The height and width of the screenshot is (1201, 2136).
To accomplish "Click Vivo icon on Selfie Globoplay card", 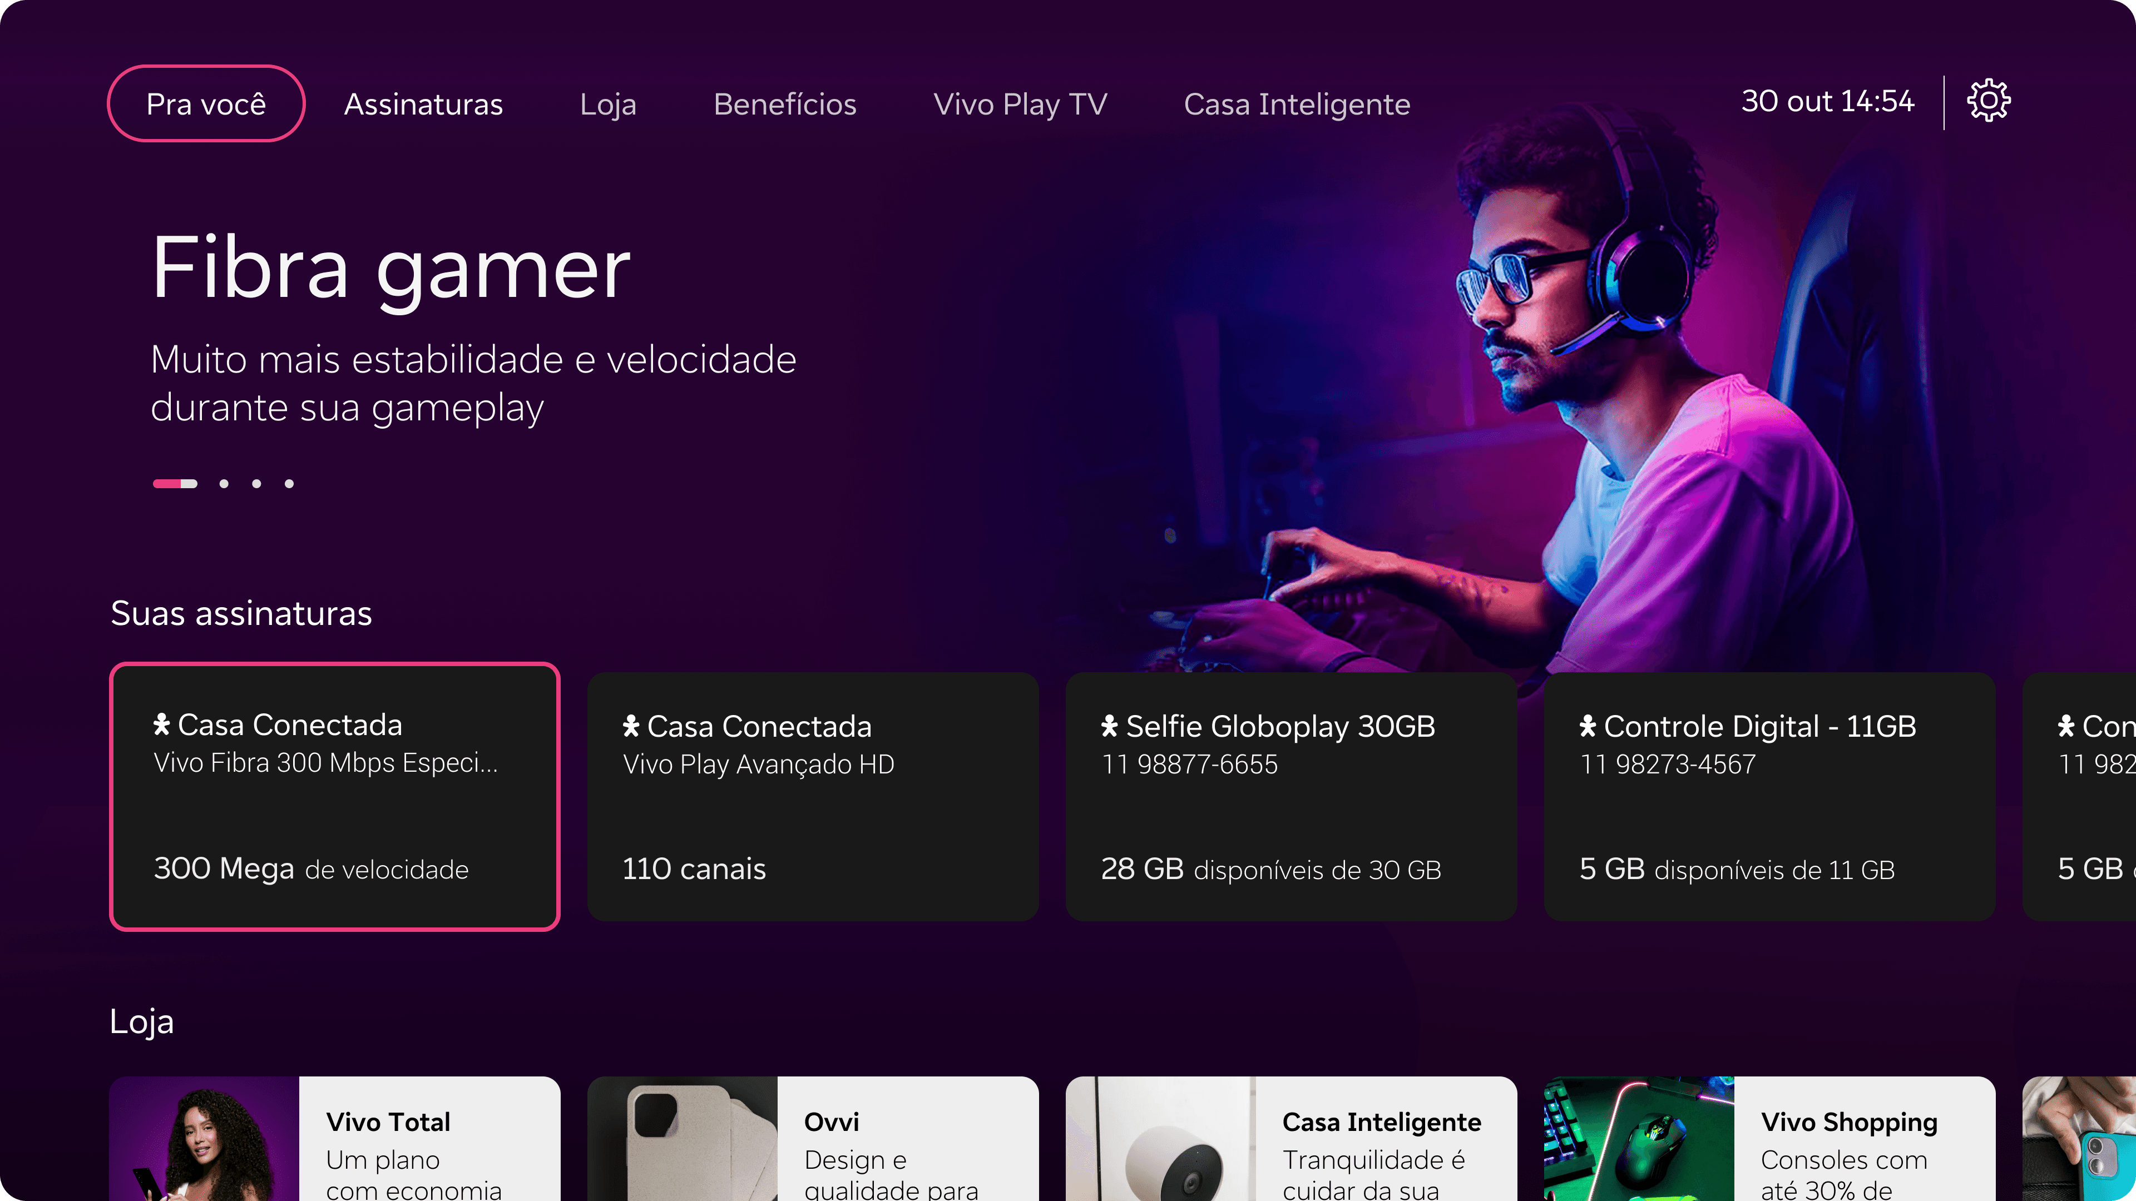I will pyautogui.click(x=1110, y=726).
